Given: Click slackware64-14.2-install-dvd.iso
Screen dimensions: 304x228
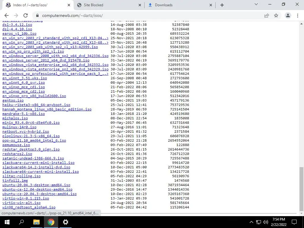Looking at the screenshot, I should pos(36,167).
